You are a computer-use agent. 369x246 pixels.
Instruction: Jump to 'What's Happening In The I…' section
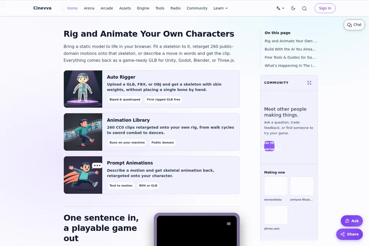click(290, 66)
